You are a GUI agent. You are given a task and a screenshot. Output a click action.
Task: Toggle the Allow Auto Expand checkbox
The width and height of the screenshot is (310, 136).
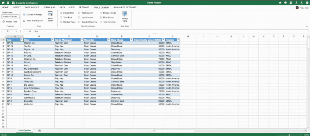pyautogui.click(x=24, y=21)
